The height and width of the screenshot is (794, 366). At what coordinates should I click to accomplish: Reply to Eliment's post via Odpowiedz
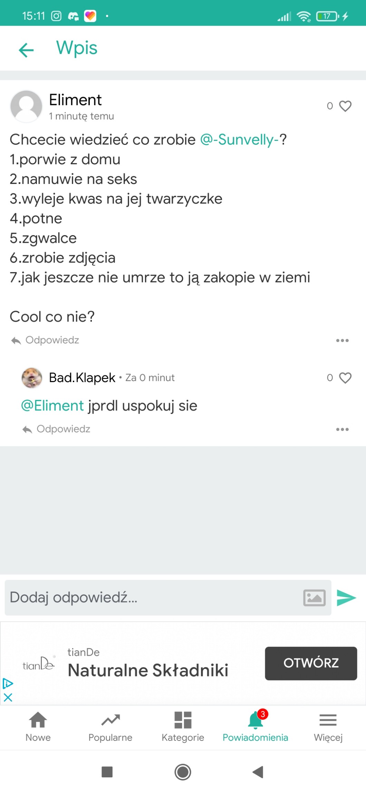pos(46,340)
